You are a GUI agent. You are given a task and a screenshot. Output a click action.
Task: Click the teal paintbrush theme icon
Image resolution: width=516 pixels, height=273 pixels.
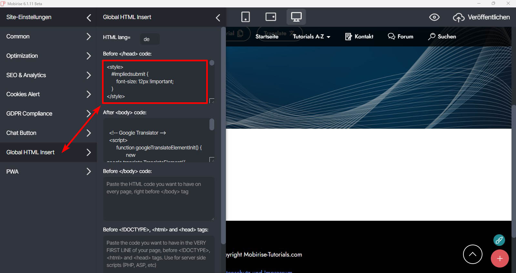pyautogui.click(x=499, y=240)
